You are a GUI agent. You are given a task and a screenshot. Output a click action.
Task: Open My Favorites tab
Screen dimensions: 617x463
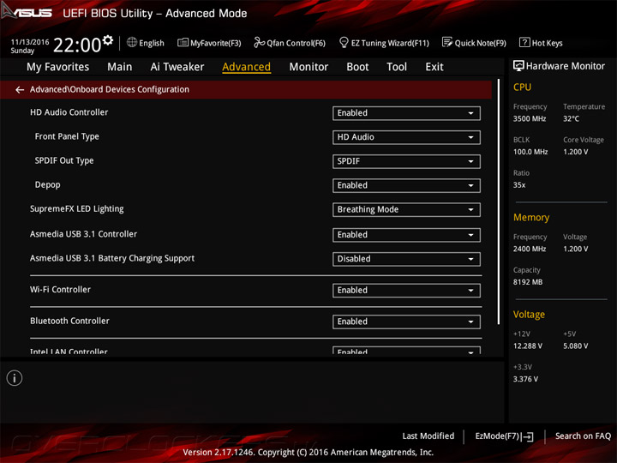click(58, 67)
